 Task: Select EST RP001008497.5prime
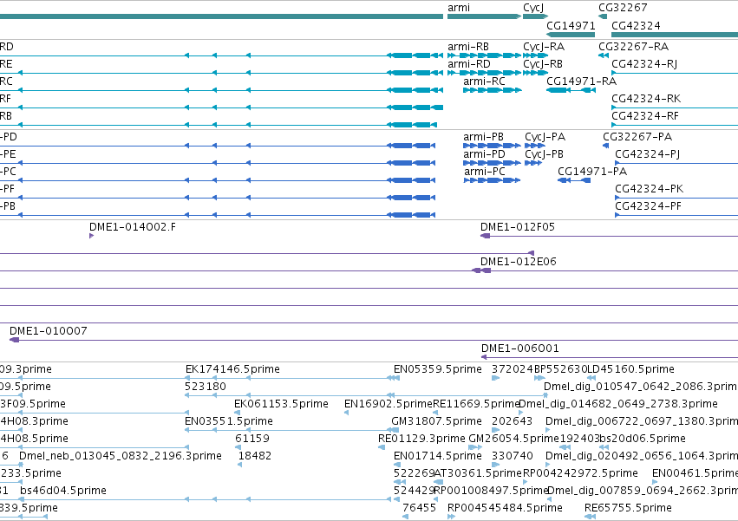tap(491, 492)
